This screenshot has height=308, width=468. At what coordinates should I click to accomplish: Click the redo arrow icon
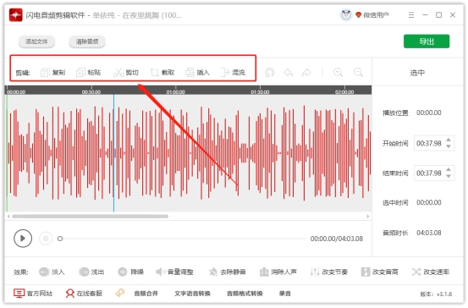[x=306, y=72]
